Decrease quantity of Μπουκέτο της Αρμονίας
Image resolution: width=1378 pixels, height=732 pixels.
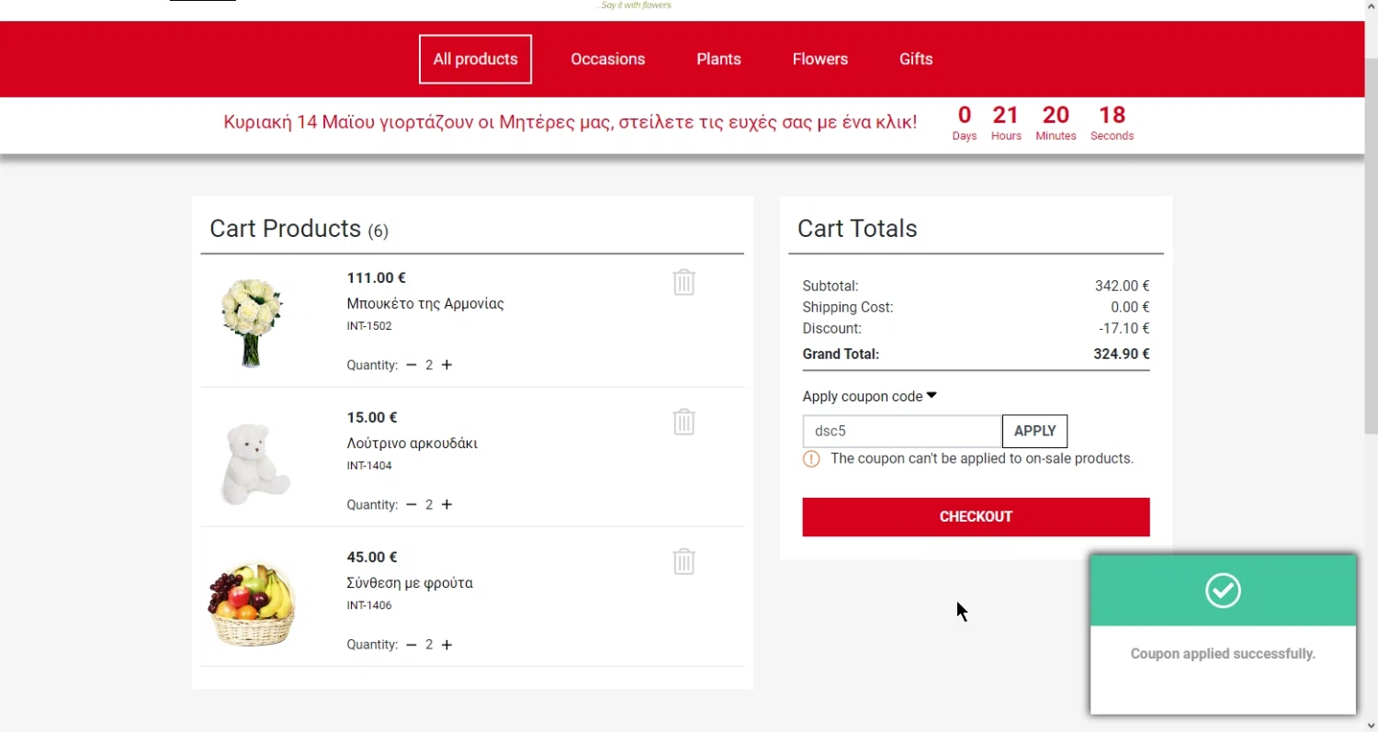tap(412, 365)
